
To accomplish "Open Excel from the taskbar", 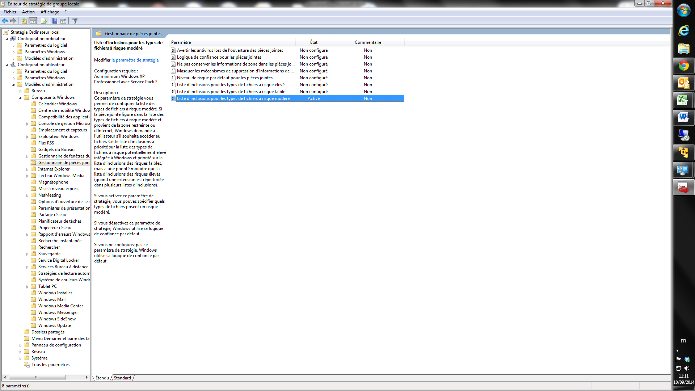I will click(683, 100).
